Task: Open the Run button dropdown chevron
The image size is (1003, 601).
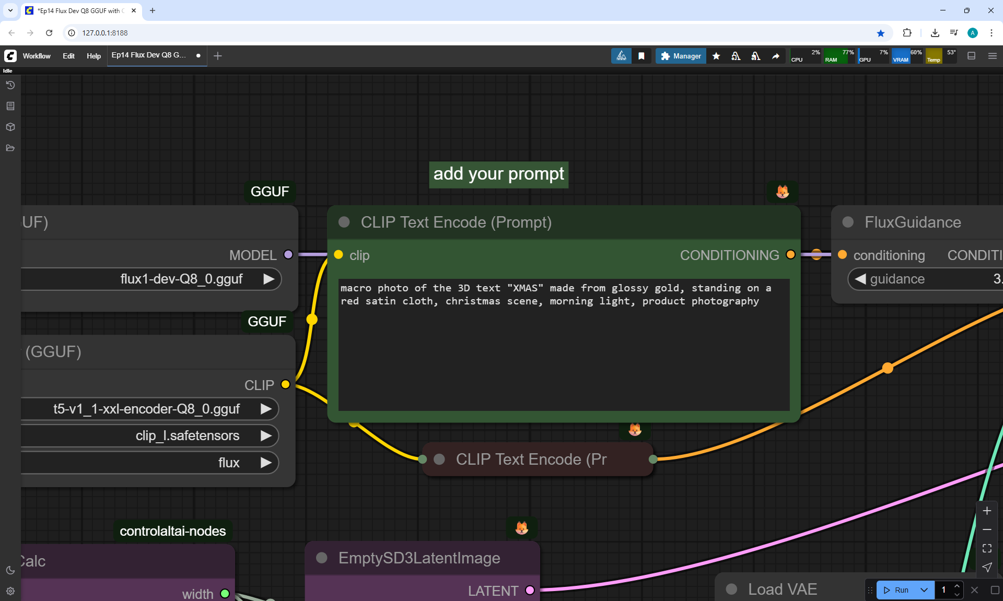Action: click(x=924, y=590)
